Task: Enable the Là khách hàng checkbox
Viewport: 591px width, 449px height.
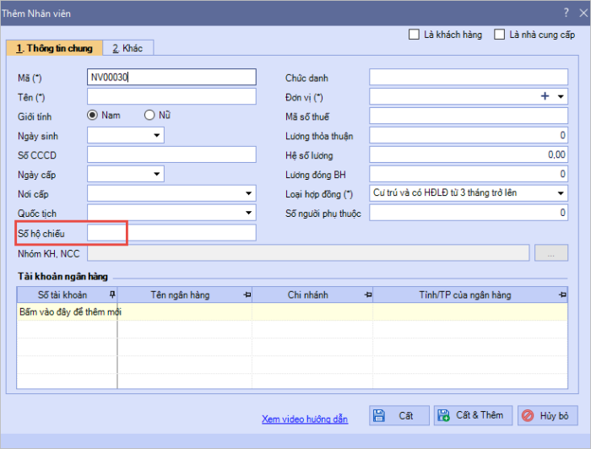Action: click(414, 35)
